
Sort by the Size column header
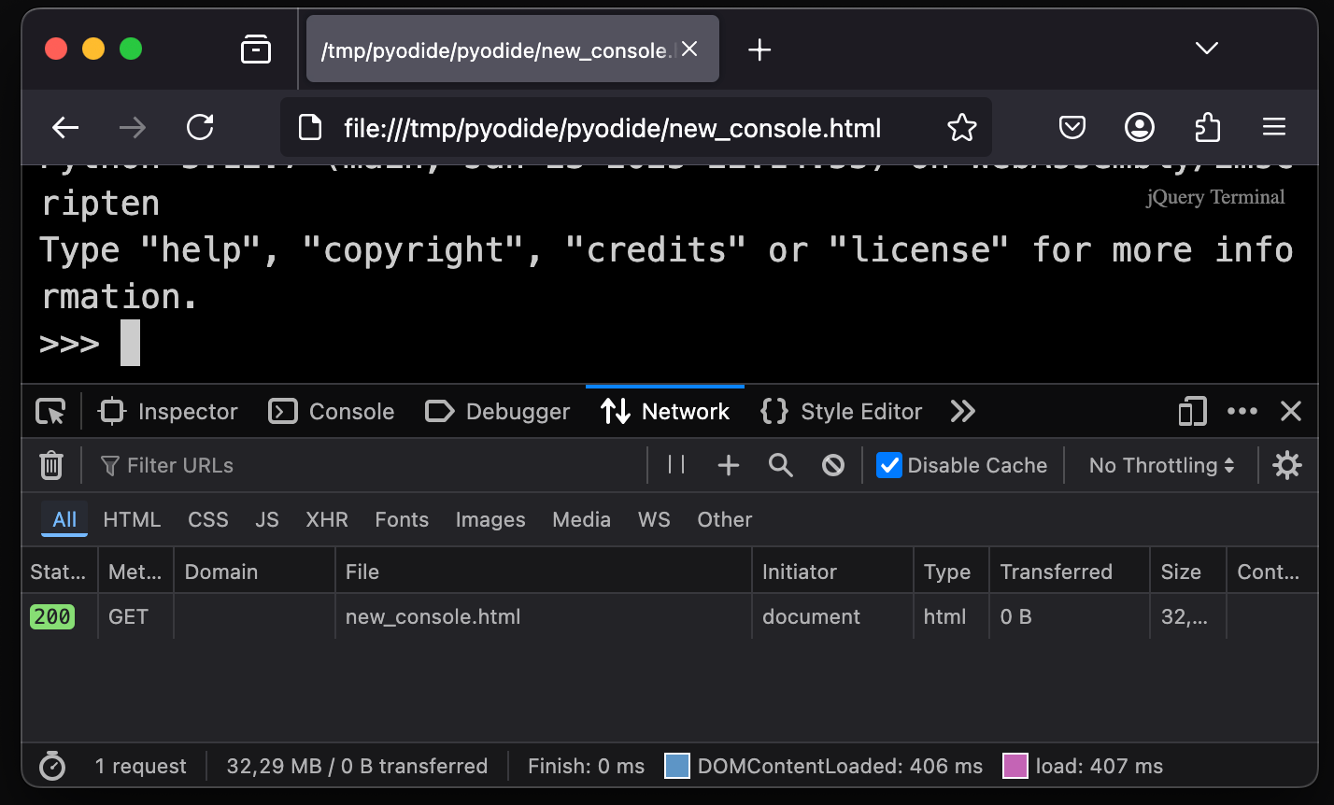click(x=1188, y=572)
